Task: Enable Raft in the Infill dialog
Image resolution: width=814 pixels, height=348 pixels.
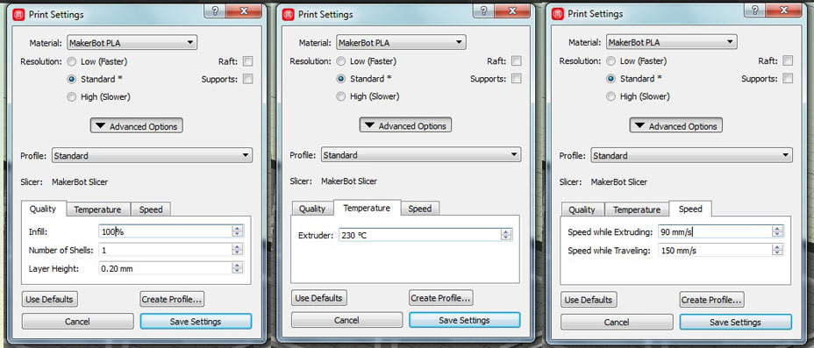Action: point(248,61)
